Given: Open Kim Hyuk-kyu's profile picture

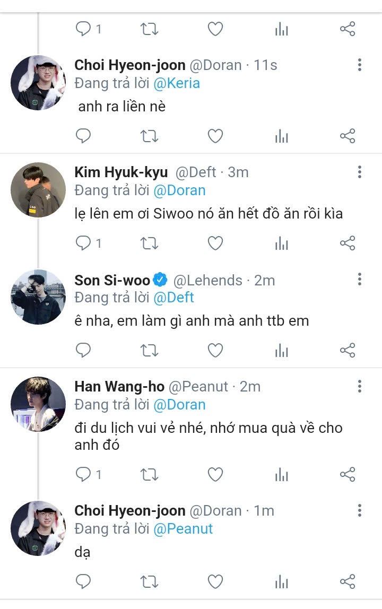Looking at the screenshot, I should pos(38,190).
